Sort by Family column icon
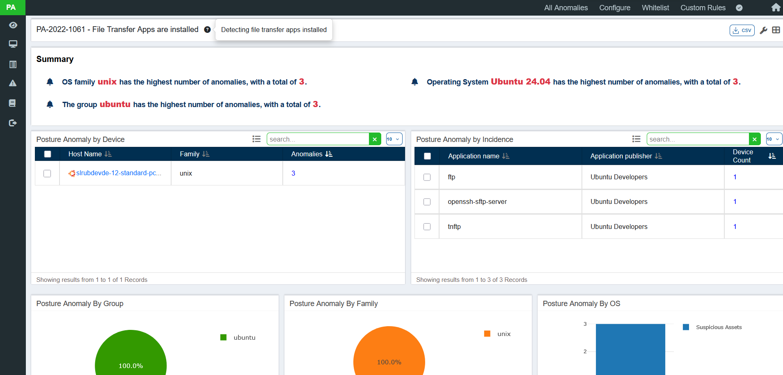This screenshot has width=783, height=375. [206, 154]
